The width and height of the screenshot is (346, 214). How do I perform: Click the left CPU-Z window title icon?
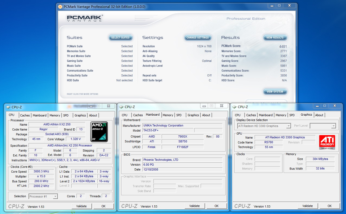8,107
